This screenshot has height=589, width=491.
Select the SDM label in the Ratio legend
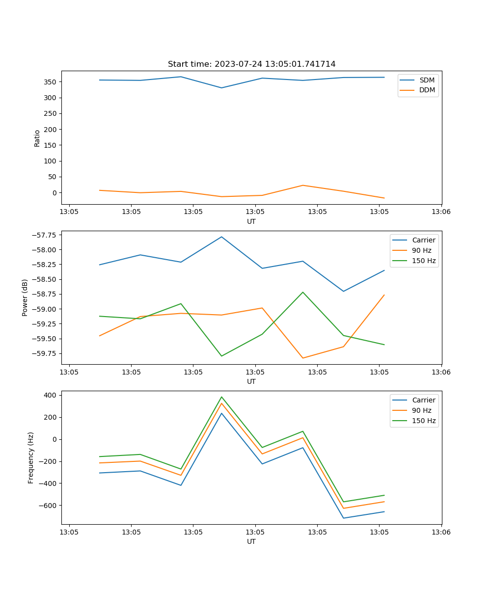coord(427,80)
